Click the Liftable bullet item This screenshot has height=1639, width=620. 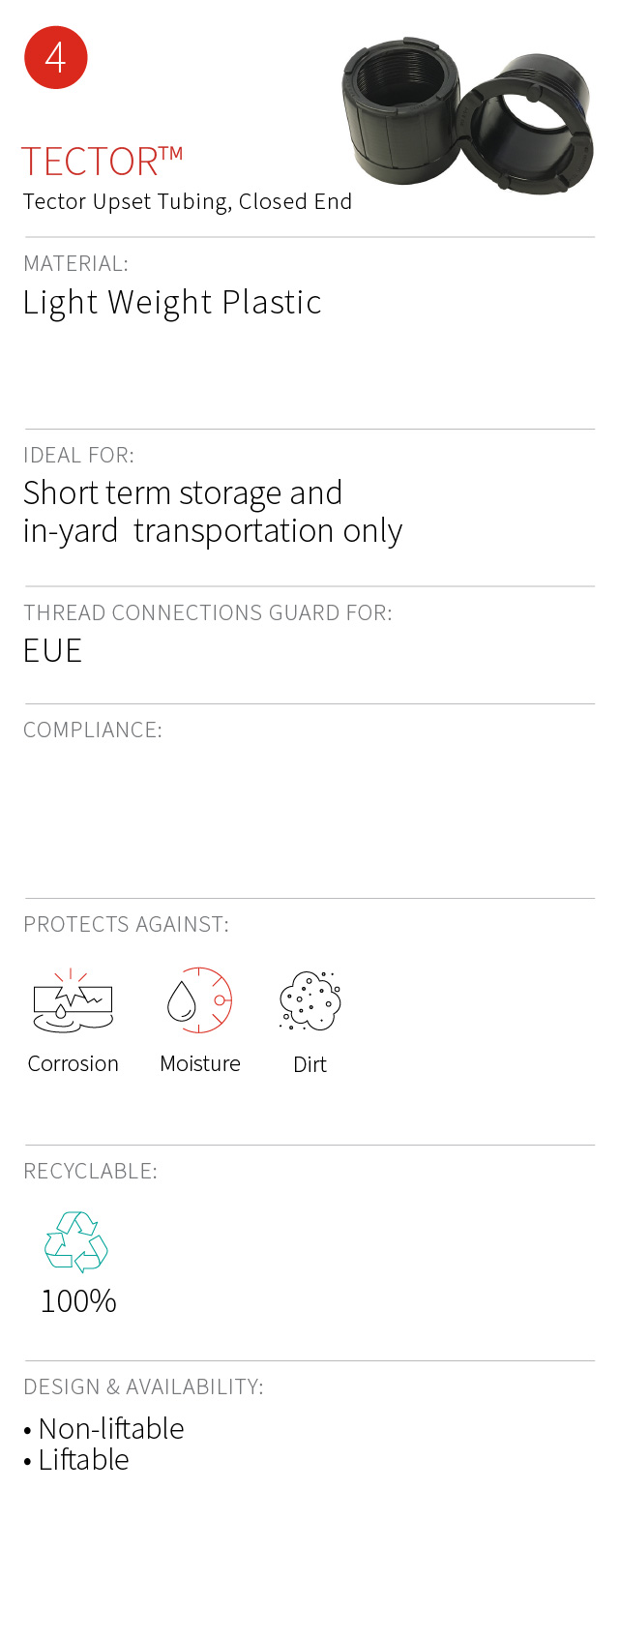(x=83, y=1460)
